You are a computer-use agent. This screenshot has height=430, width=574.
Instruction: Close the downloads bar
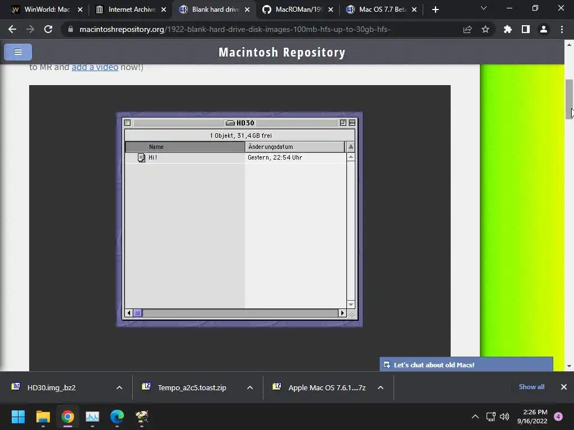564,387
